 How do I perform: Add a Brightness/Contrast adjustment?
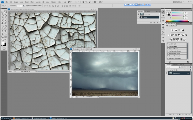coord(172,30)
